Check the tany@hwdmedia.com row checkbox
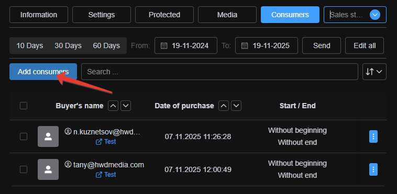397x194 pixels. coord(24,169)
